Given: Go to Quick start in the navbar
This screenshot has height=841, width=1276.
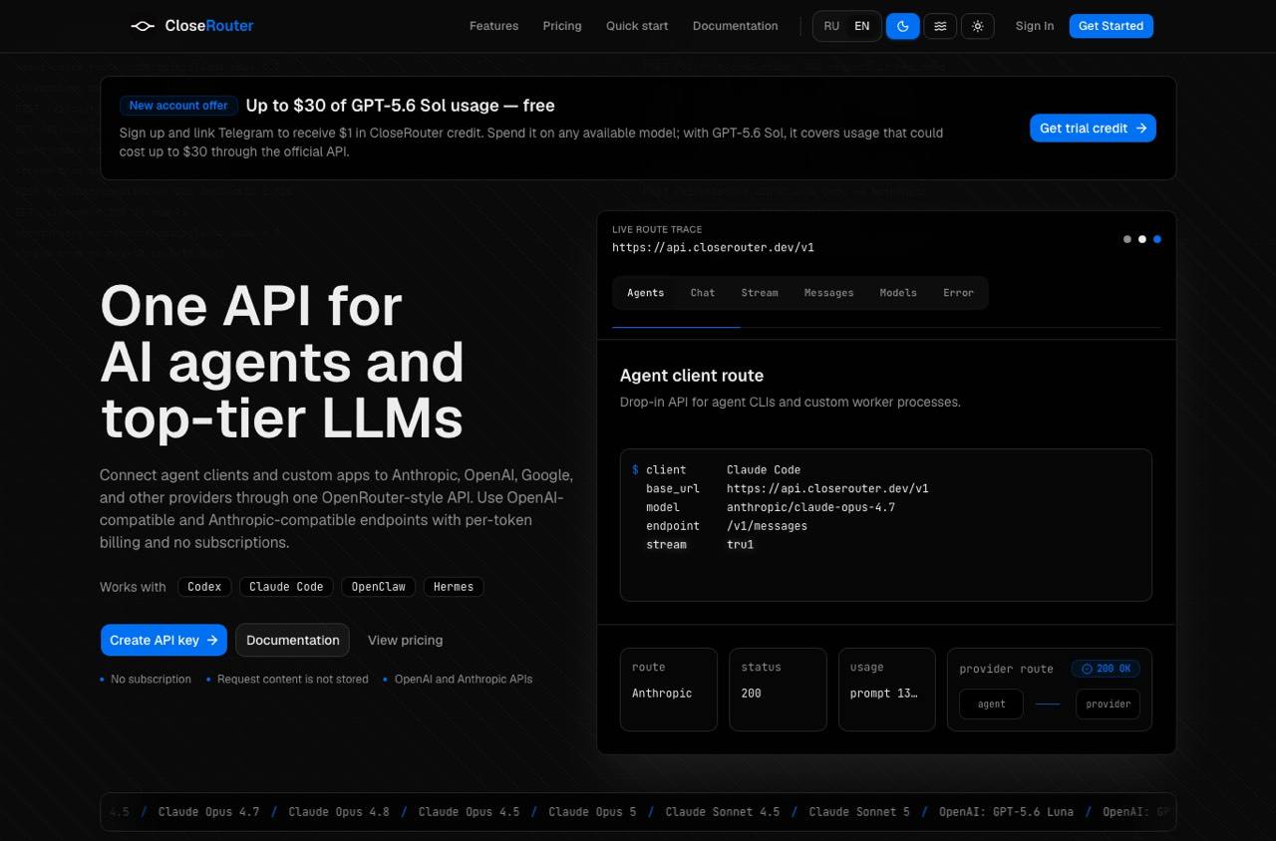Looking at the screenshot, I should [637, 26].
